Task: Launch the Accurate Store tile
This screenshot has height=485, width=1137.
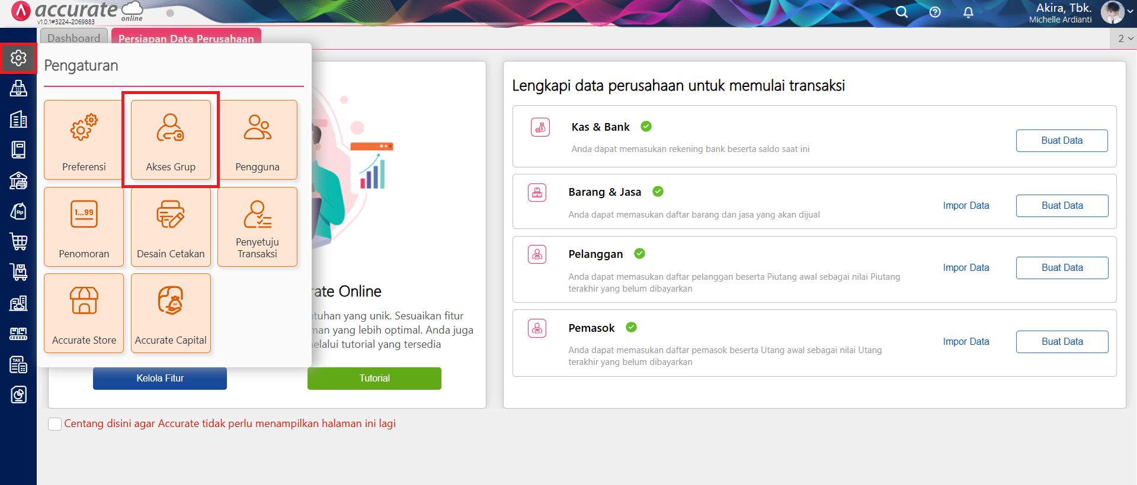Action: click(84, 313)
